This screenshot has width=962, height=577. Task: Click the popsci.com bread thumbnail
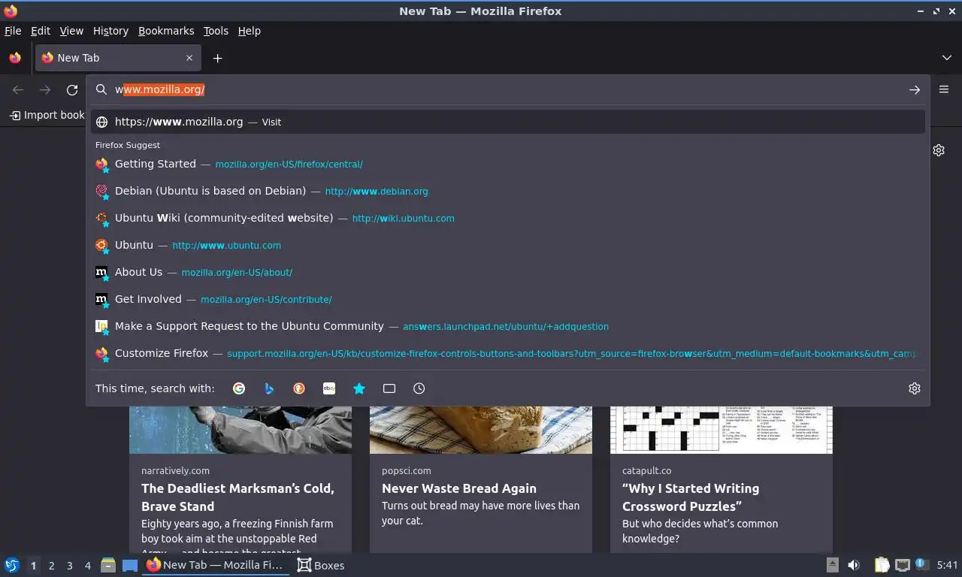pos(481,430)
